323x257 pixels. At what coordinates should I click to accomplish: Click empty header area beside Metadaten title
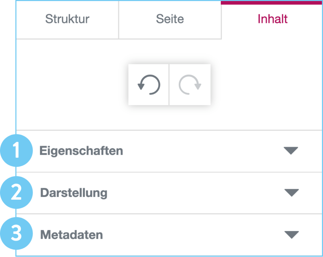pyautogui.click(x=192, y=235)
